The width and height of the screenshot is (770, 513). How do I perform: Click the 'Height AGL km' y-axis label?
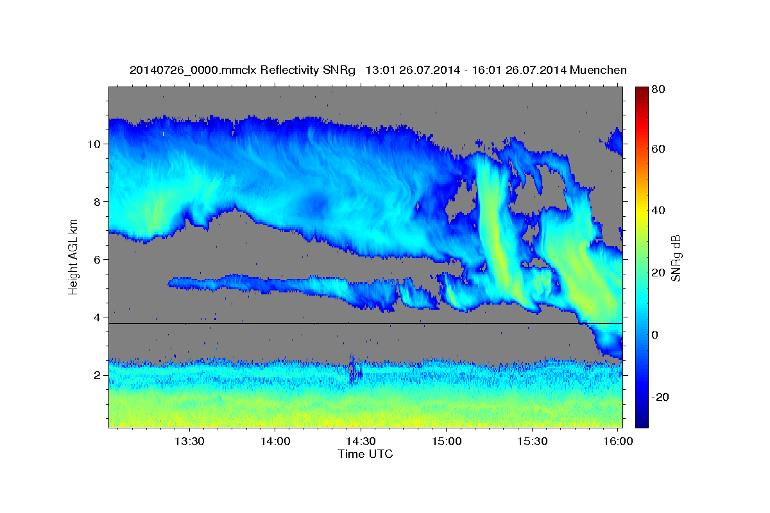73,256
